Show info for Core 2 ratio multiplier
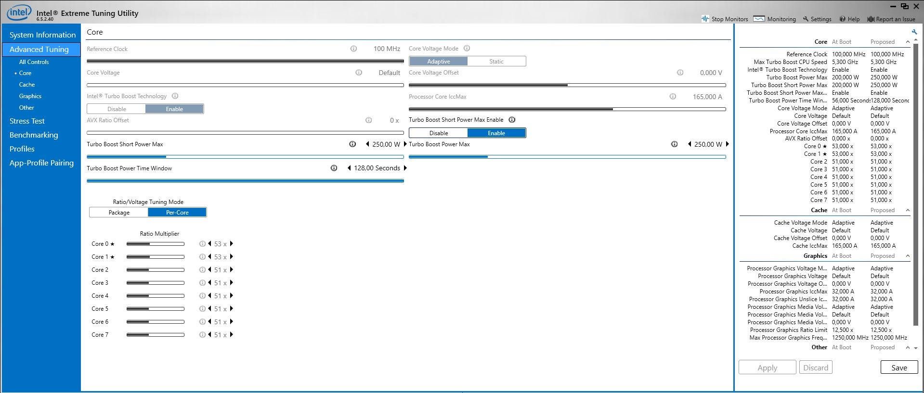This screenshot has height=393, width=924. pos(202,270)
